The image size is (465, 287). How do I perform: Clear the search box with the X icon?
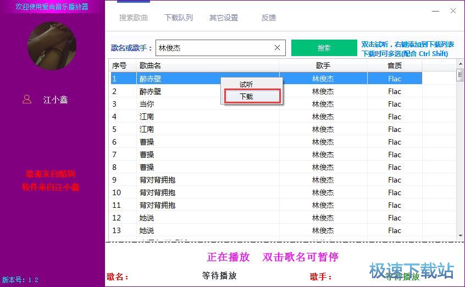pyautogui.click(x=277, y=47)
